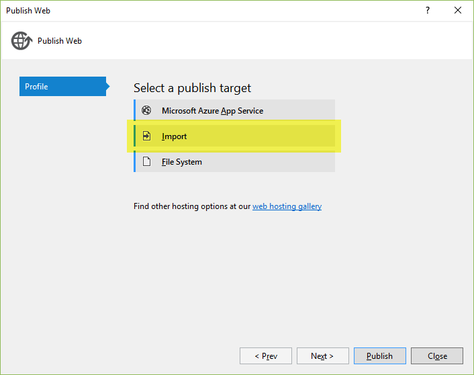This screenshot has height=375, width=474.
Task: Click the Publish Web header label
Action: [60, 41]
